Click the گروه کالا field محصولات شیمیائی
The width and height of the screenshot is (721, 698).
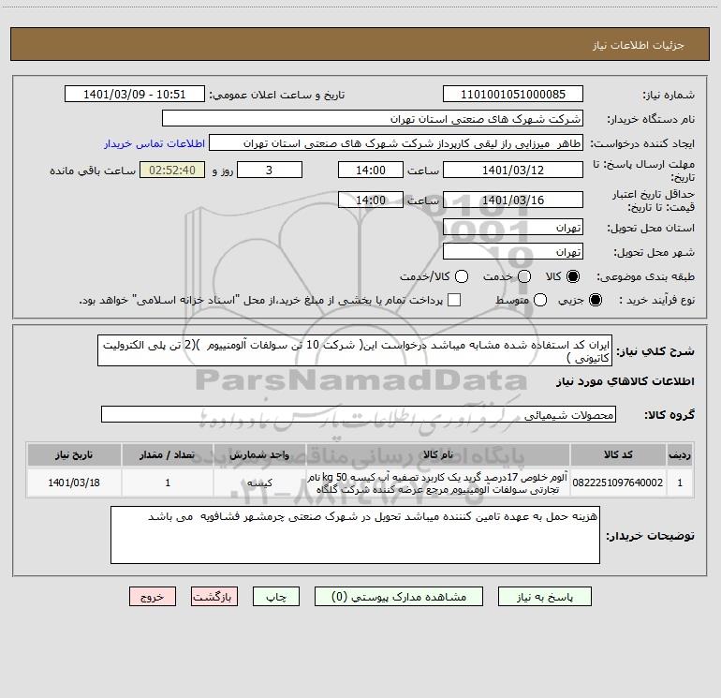pyautogui.click(x=359, y=414)
